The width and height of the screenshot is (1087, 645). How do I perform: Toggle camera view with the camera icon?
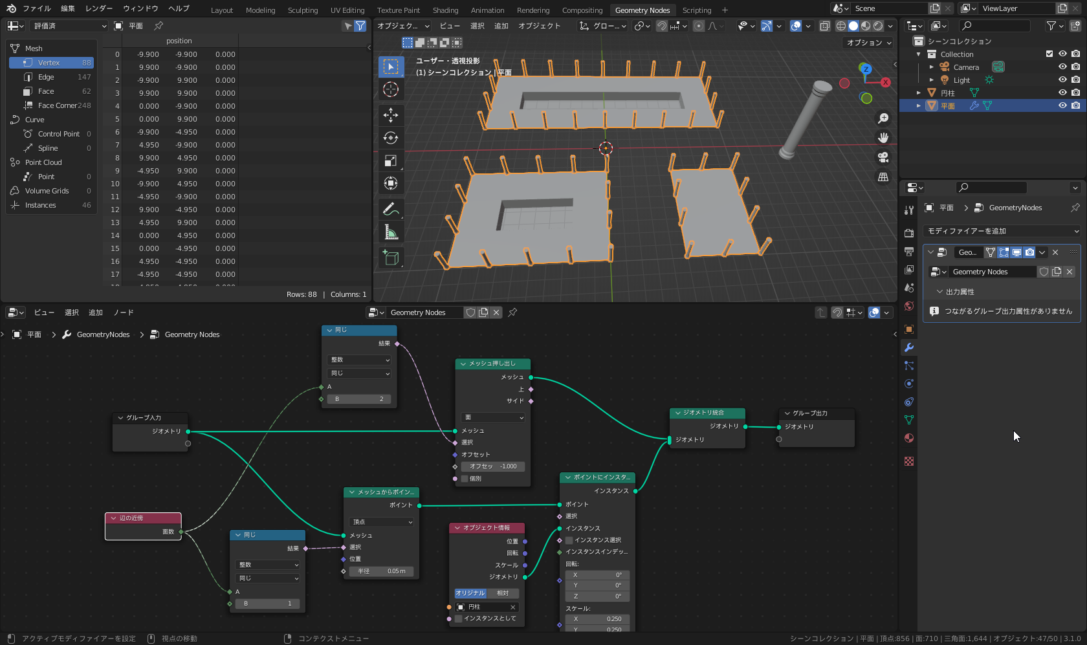tap(883, 157)
